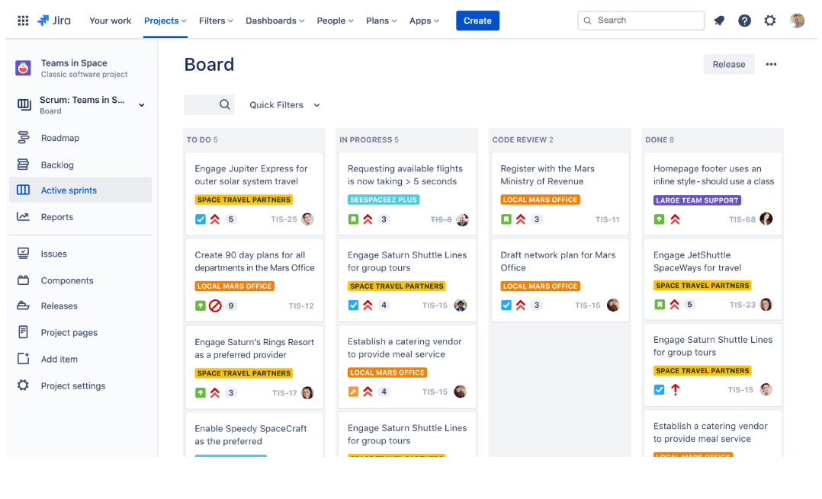Click the task checkbox icon on TIS-25
Screen dimensions: 822x499
tap(201, 219)
